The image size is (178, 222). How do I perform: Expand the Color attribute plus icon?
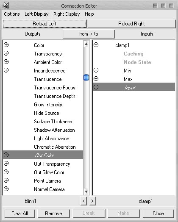(x=6, y=45)
